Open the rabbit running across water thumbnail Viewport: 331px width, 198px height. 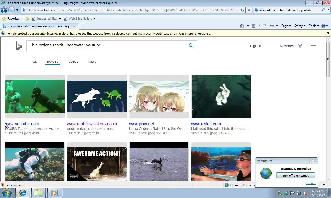coord(159,162)
